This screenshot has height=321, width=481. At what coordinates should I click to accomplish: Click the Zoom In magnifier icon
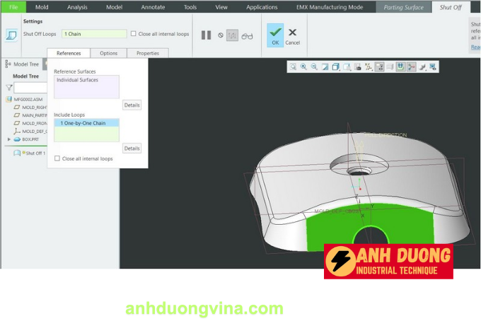[x=303, y=66]
